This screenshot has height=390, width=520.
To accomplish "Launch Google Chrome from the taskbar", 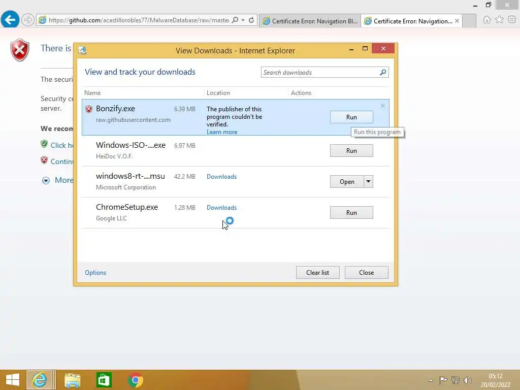I will (135, 380).
